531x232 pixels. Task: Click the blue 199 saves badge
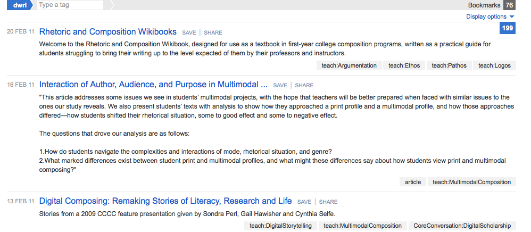[507, 28]
